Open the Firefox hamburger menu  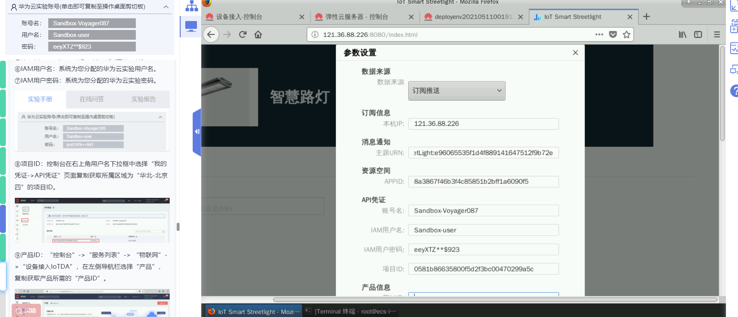[x=717, y=35]
